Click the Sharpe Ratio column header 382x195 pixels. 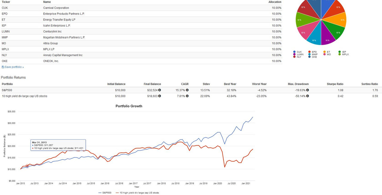pos(335,84)
